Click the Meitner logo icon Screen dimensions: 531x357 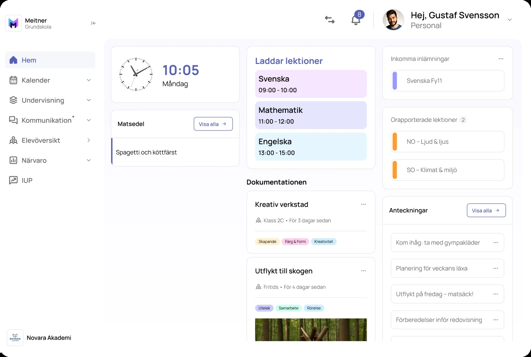click(13, 23)
